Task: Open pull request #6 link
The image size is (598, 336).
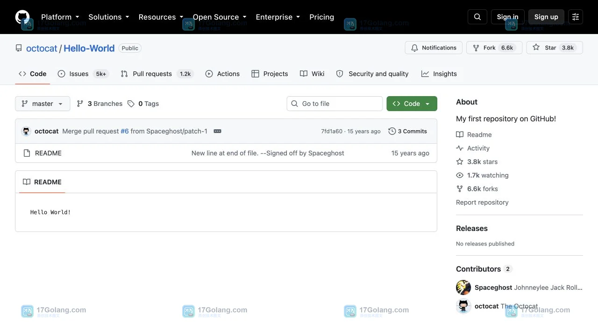Action: 125,131
